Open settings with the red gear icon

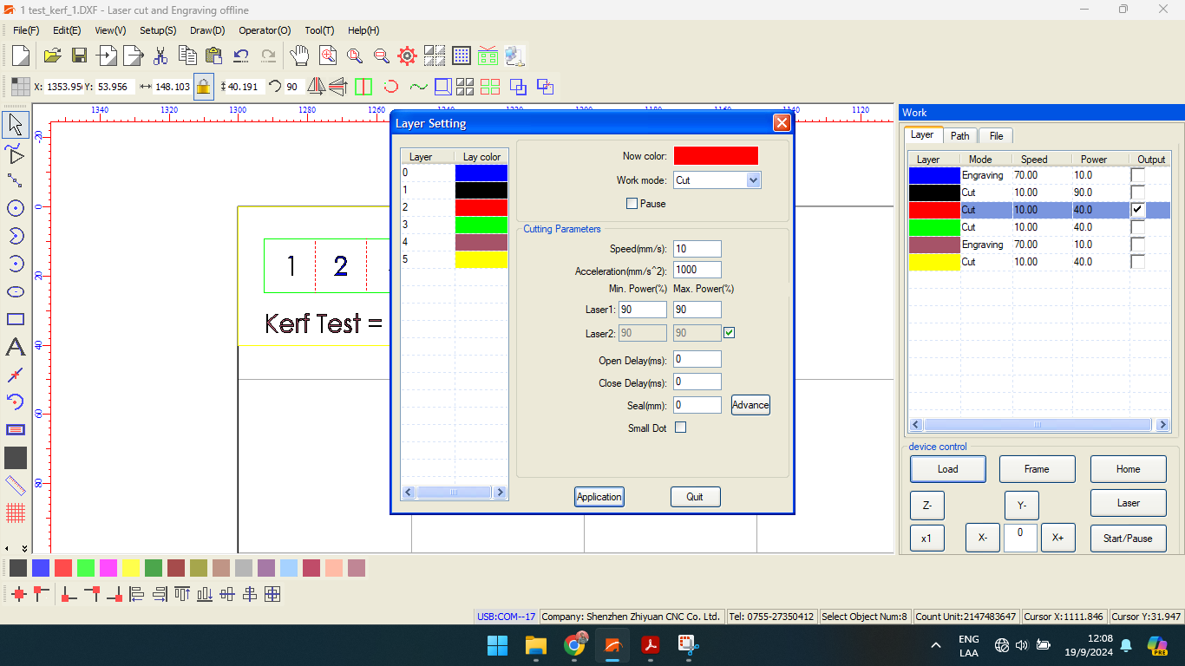[407, 56]
